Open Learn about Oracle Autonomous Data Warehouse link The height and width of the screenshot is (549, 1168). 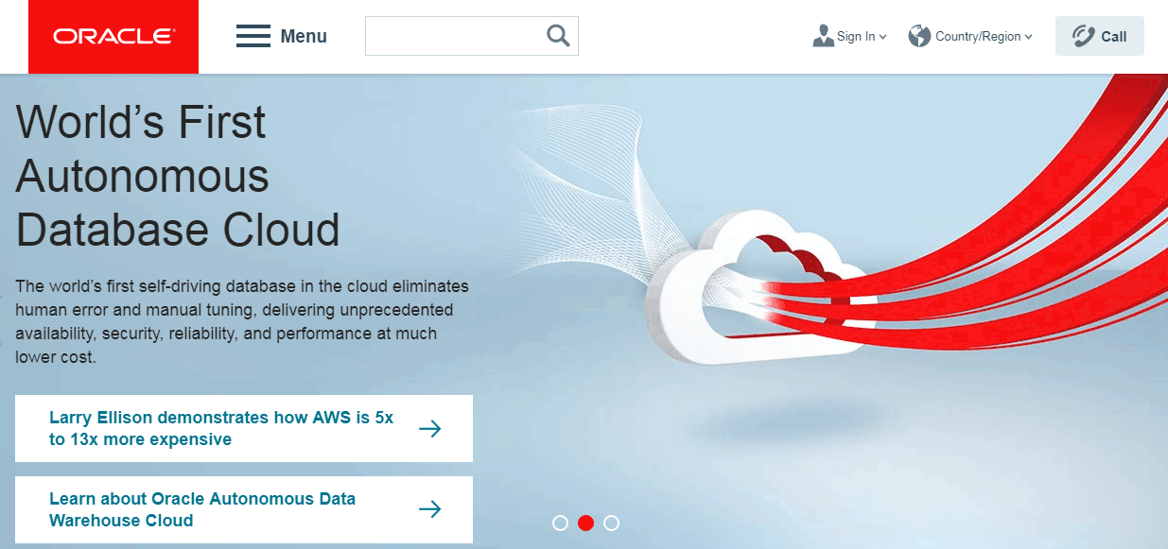(244, 509)
